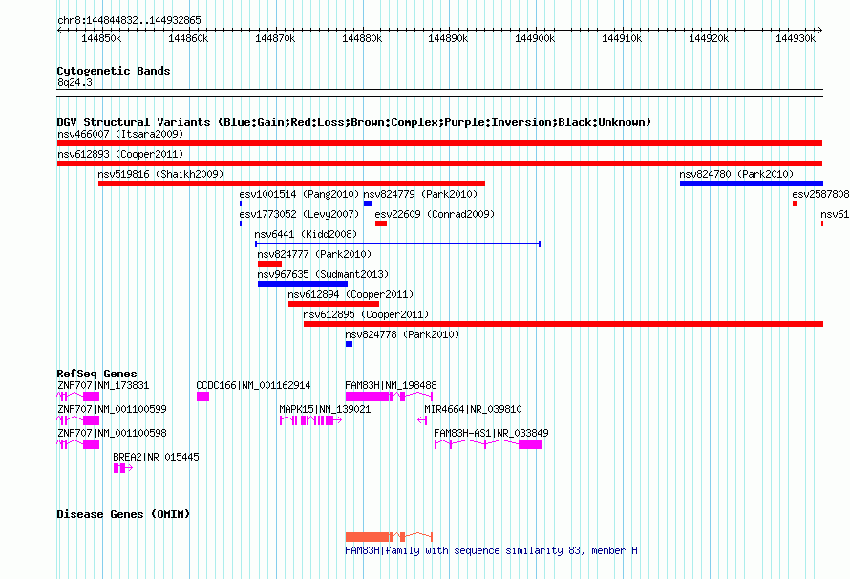This screenshot has width=850, height=579.
Task: Select the nsv824777 (Park2010) red bar
Action: tap(269, 264)
